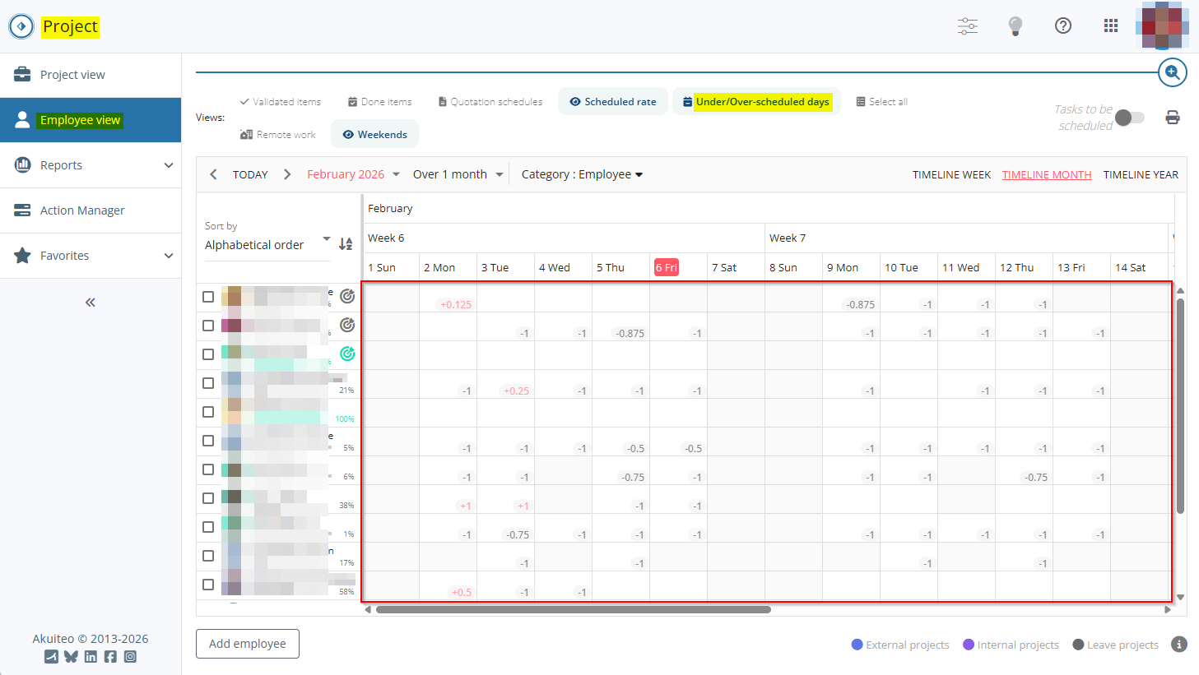Disable the Weekends view
The image size is (1199, 675).
(x=374, y=135)
